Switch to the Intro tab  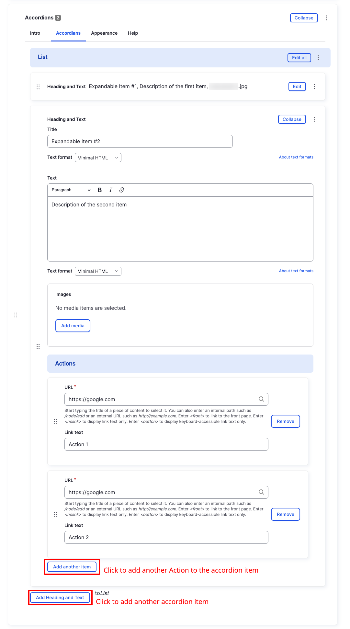click(x=35, y=33)
